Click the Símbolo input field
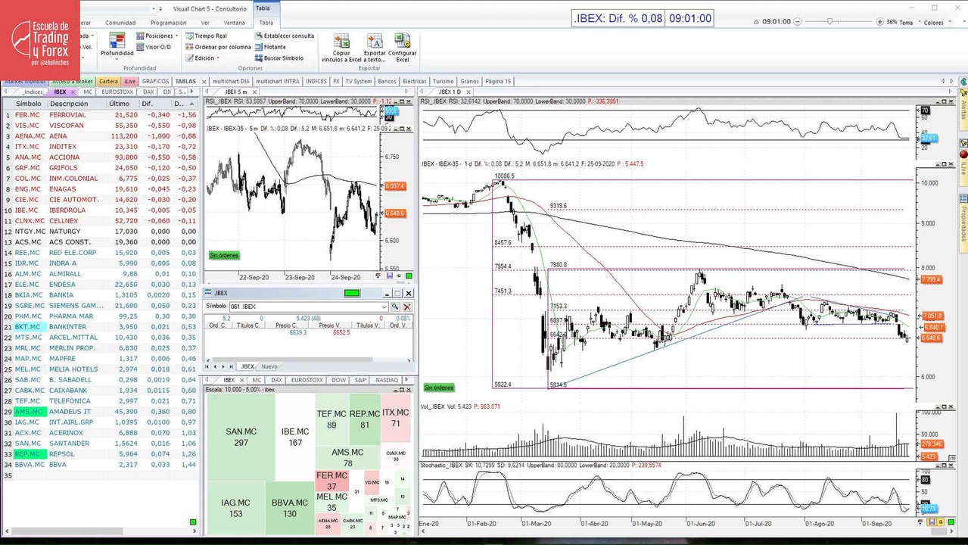Image resolution: width=968 pixels, height=545 pixels. (x=309, y=307)
